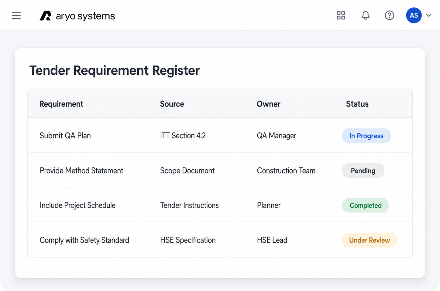Click the Requirement column header
This screenshot has width=440, height=291.
[x=61, y=104]
